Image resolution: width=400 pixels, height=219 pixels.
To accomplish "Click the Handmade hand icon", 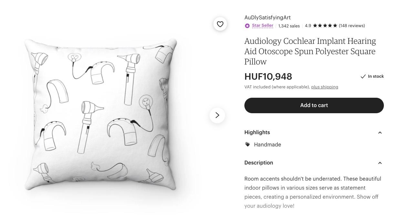I will click(247, 144).
